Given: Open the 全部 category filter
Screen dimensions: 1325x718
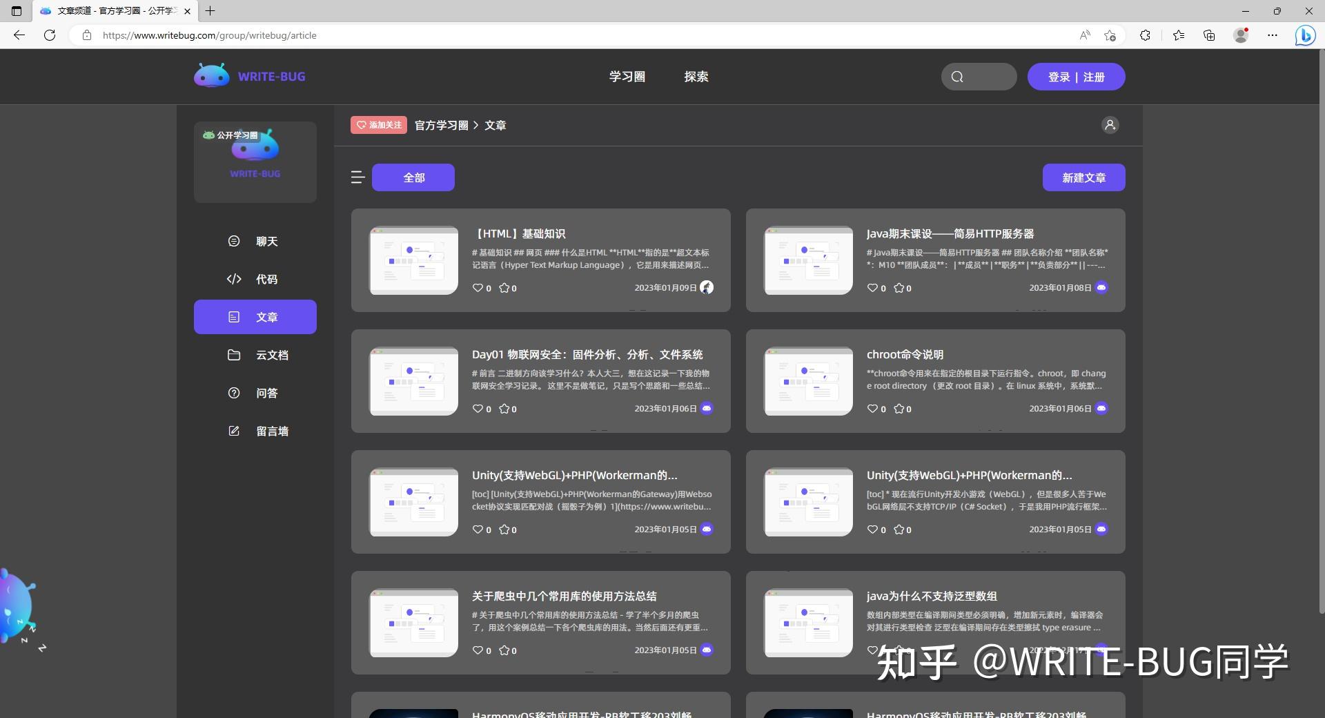Looking at the screenshot, I should 413,177.
